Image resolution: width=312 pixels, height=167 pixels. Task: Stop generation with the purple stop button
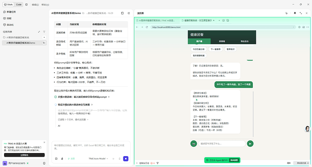[126, 159]
